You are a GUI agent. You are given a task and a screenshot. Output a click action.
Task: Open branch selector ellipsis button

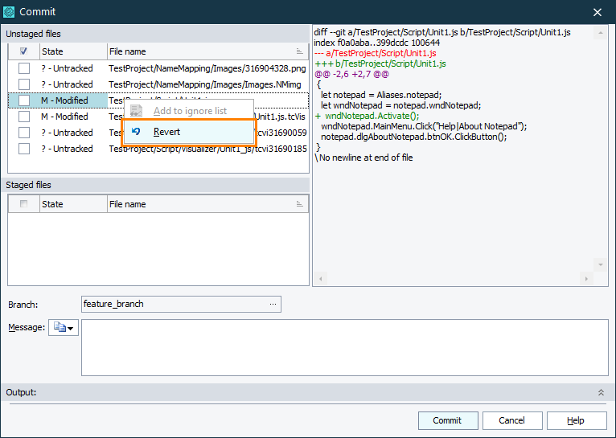tap(273, 304)
